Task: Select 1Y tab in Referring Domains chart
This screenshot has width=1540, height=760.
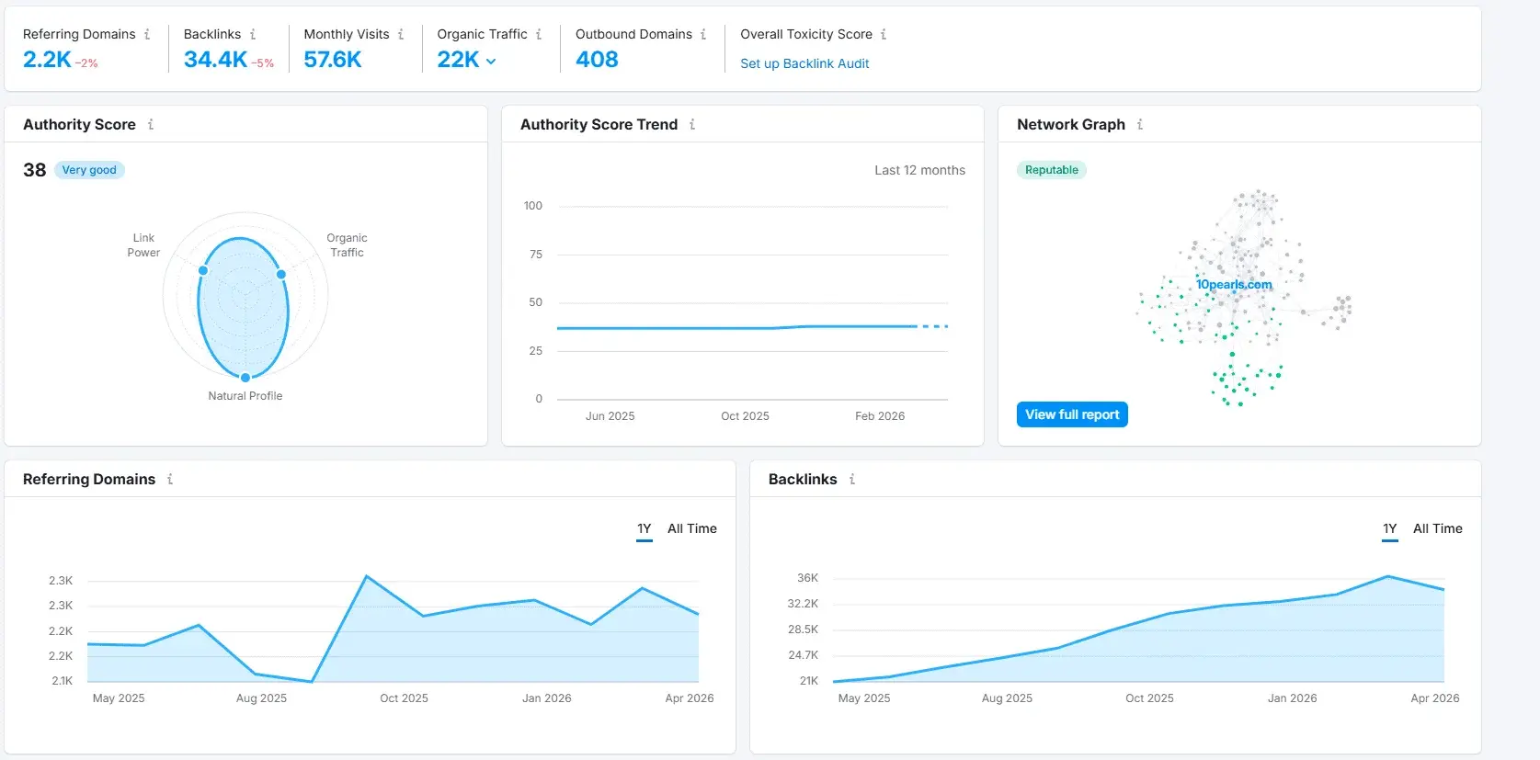Action: coord(644,528)
